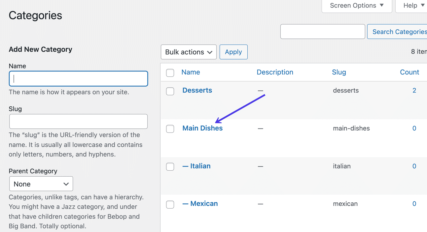Sort categories by Description

pos(275,72)
